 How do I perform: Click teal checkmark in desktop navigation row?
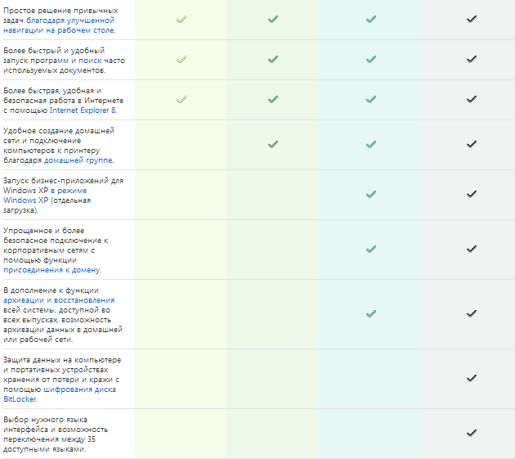click(x=371, y=20)
